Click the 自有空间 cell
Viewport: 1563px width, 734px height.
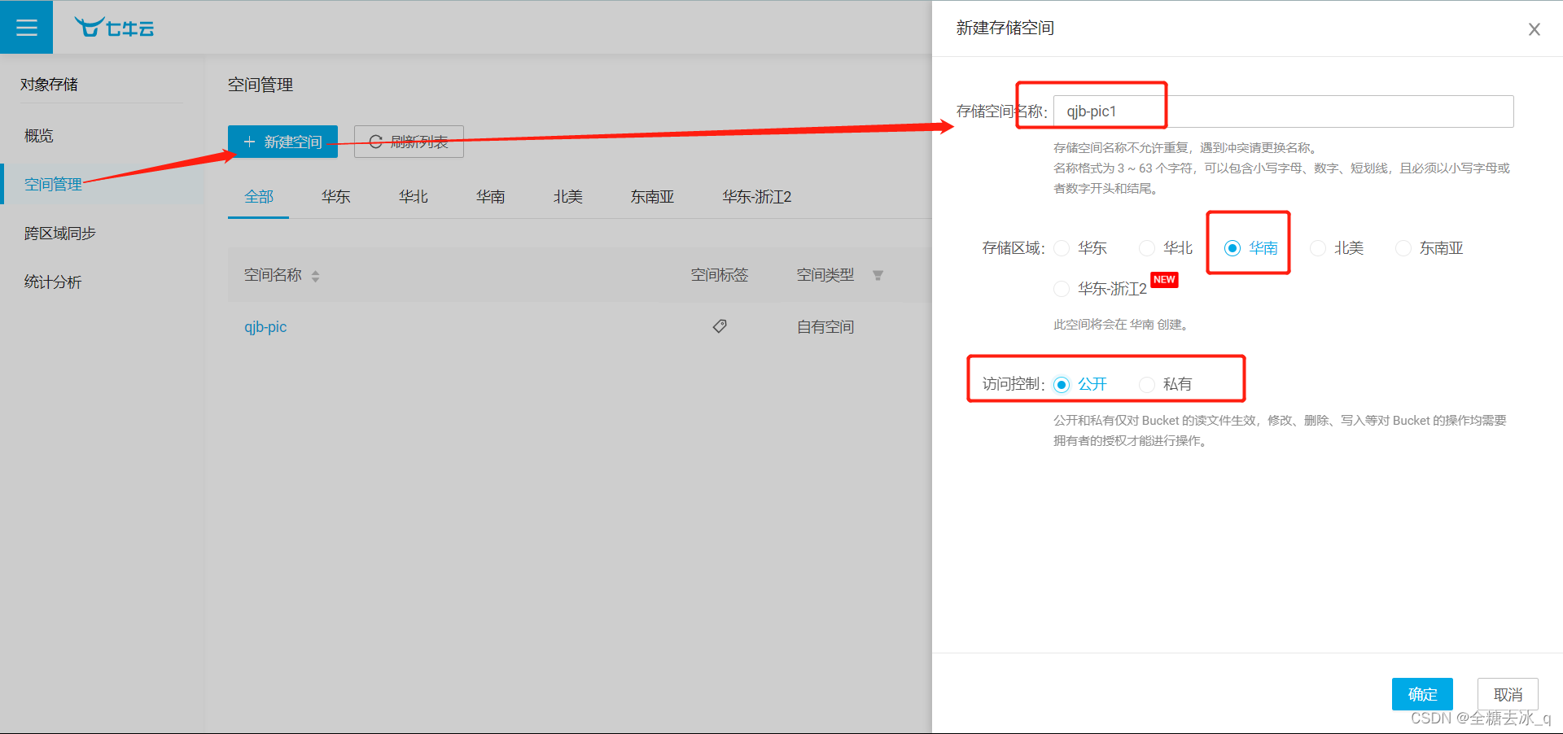point(825,327)
